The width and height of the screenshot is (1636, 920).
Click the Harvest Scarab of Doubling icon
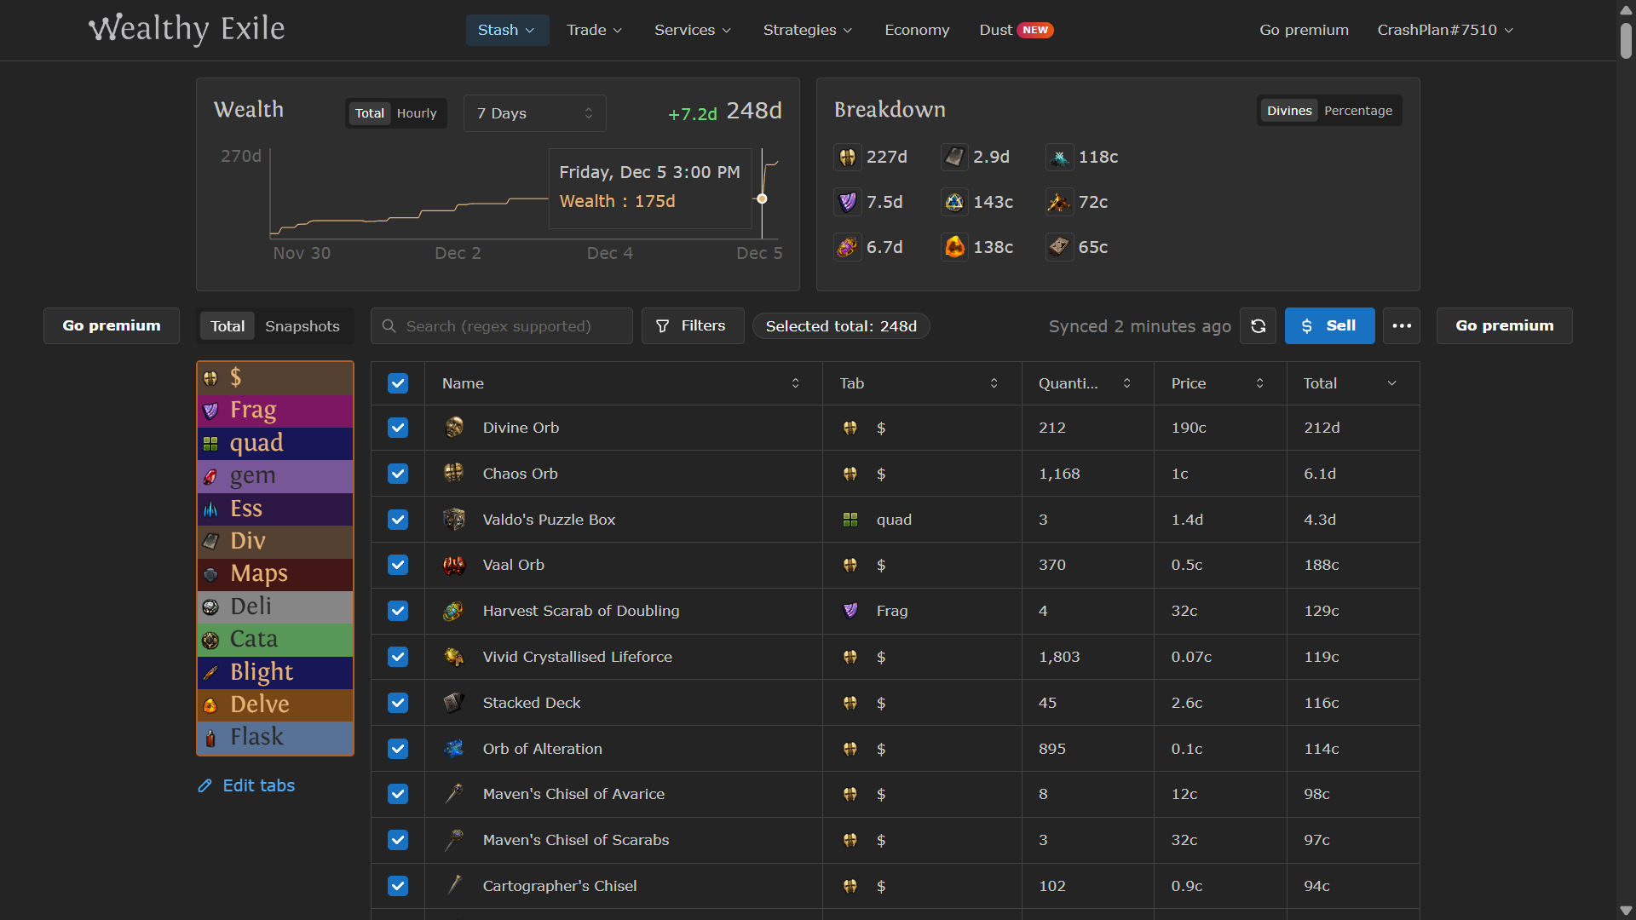pyautogui.click(x=454, y=611)
